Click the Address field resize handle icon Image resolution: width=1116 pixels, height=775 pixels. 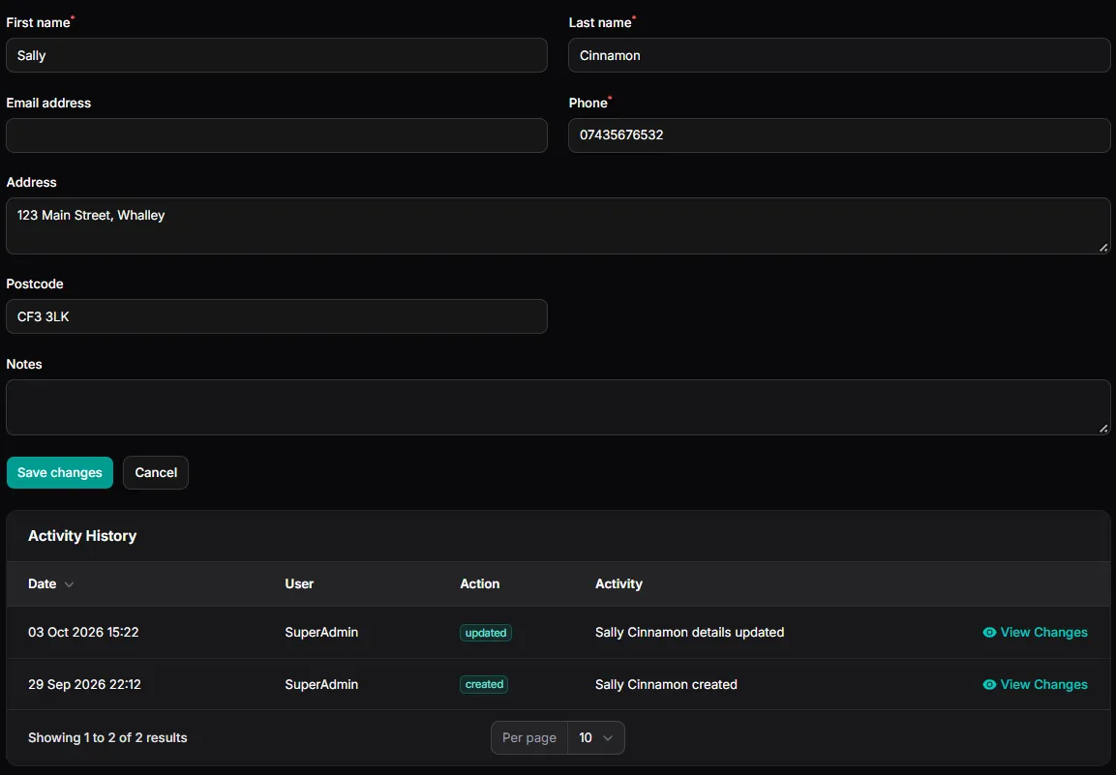pos(1102,247)
